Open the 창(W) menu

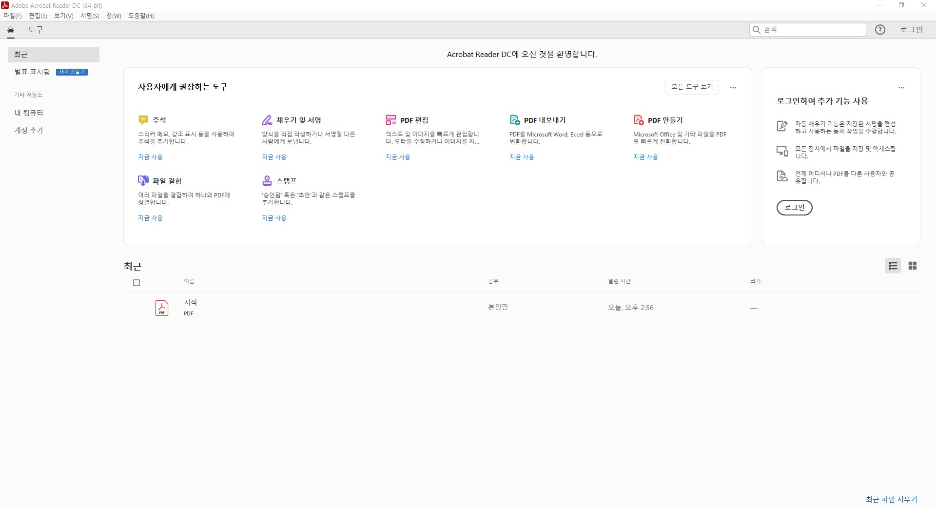tap(114, 16)
